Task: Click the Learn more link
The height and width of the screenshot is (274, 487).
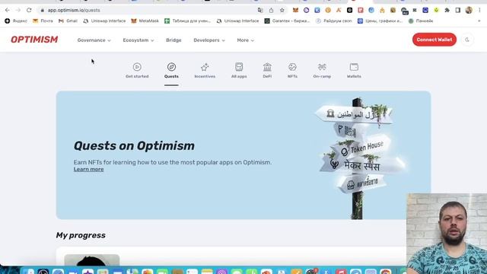Action: click(88, 169)
